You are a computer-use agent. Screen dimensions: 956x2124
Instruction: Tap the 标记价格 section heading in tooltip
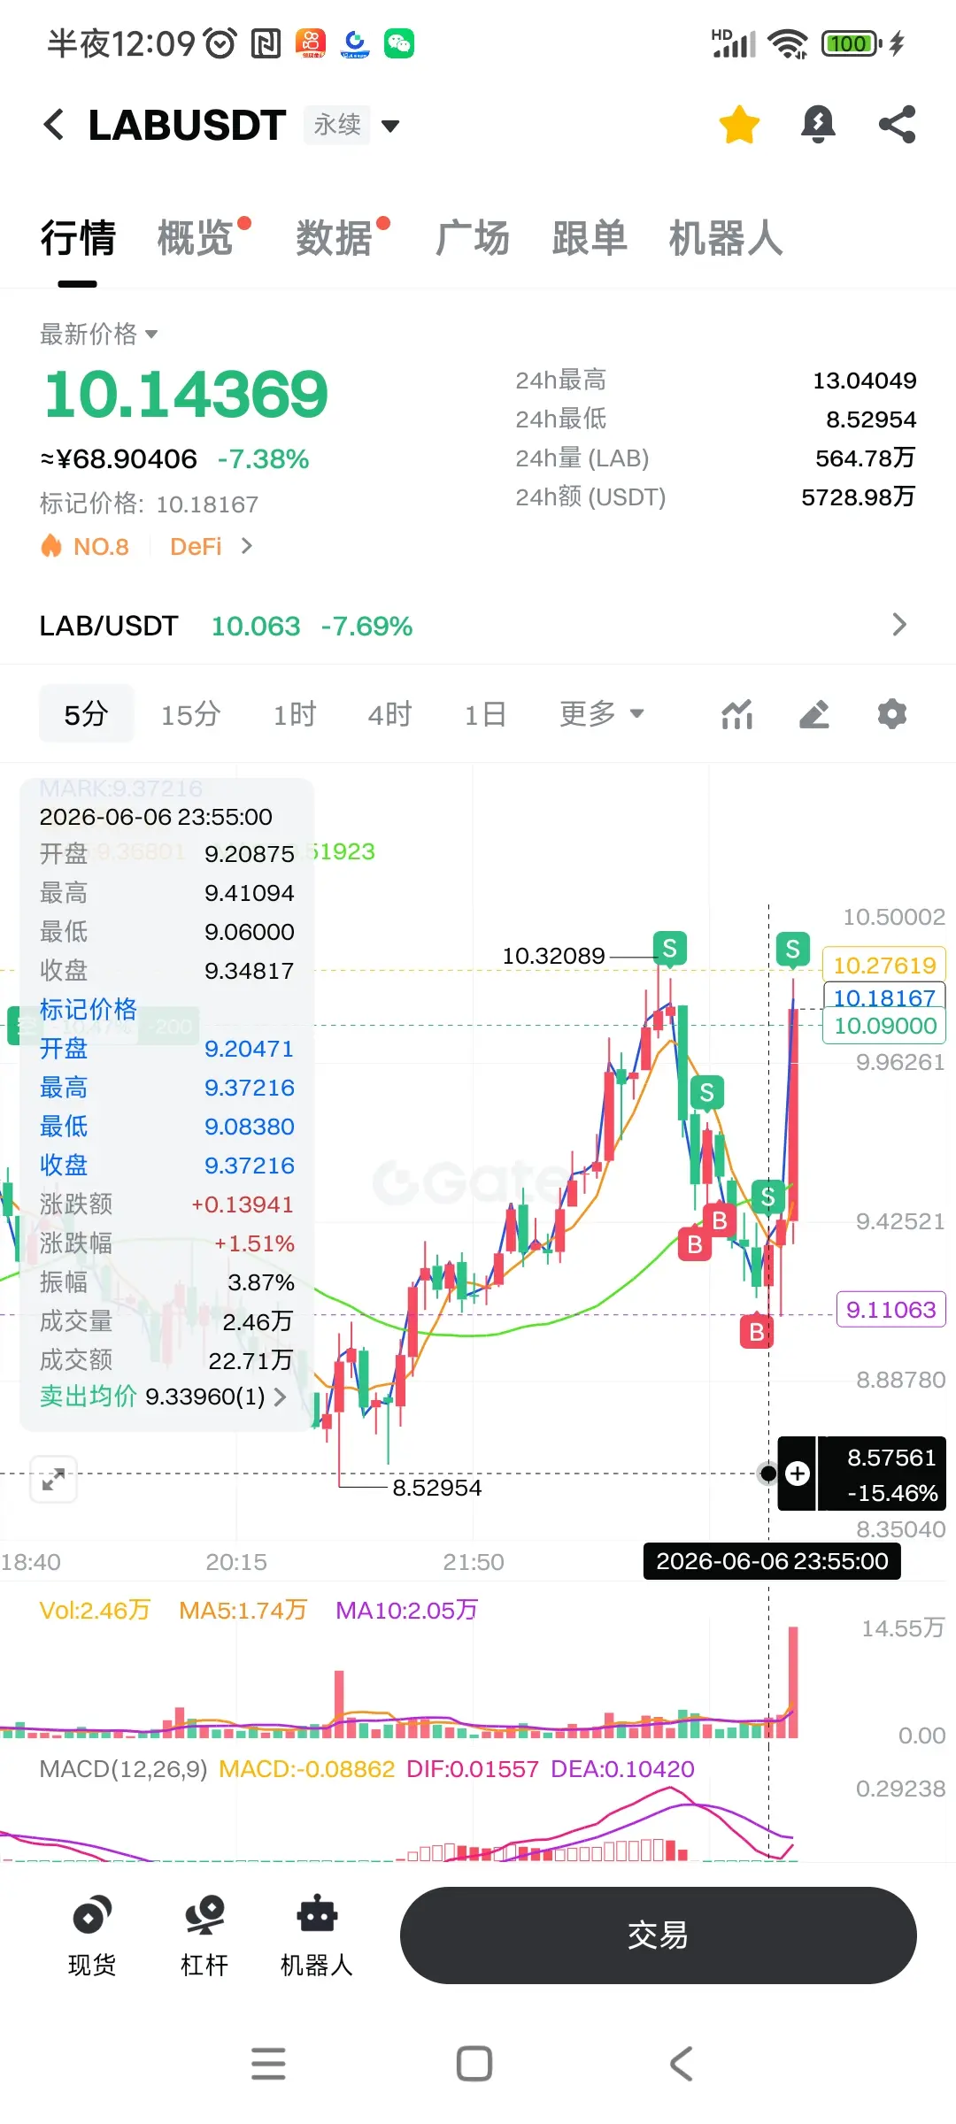[89, 1009]
